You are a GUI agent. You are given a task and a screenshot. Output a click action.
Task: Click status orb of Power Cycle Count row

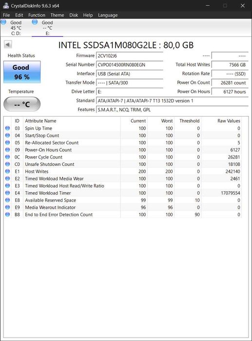coord(8,157)
